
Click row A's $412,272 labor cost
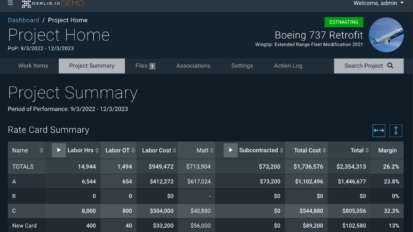[161, 181]
